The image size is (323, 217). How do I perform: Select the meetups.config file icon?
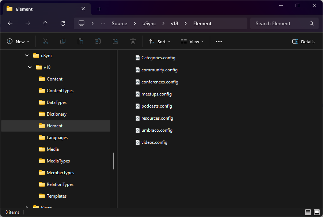138,94
